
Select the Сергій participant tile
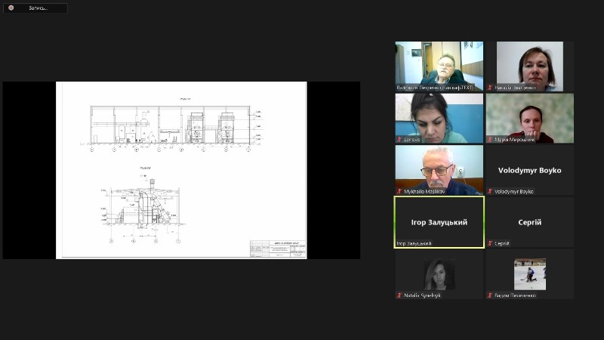pyautogui.click(x=530, y=222)
